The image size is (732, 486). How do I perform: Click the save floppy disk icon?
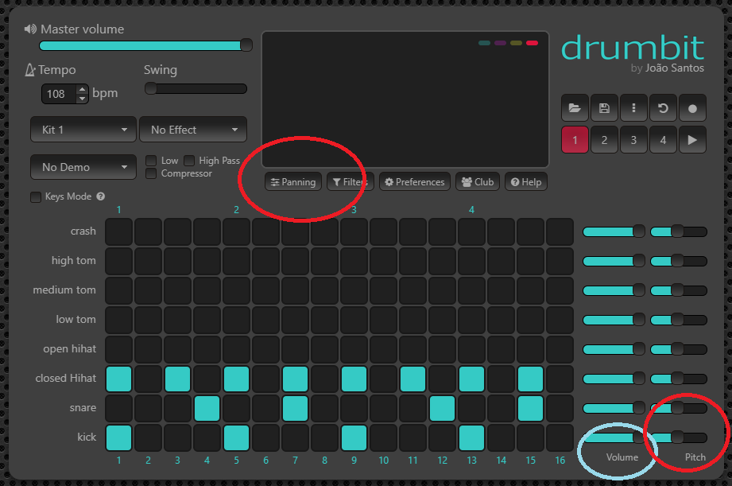[x=604, y=108]
